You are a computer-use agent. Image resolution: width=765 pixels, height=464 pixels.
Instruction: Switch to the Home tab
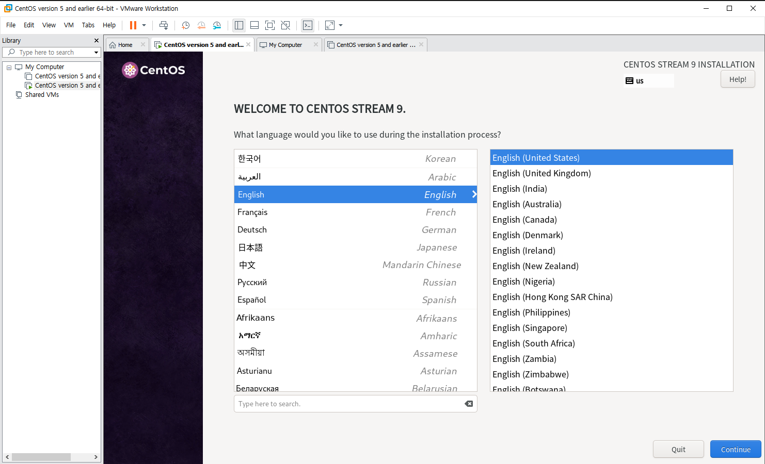click(125, 45)
